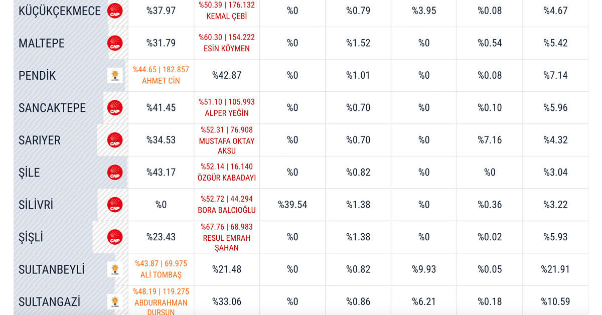The height and width of the screenshot is (315, 602).
Task: Click ALPER YEĞİN result cell
Action: tap(227, 107)
